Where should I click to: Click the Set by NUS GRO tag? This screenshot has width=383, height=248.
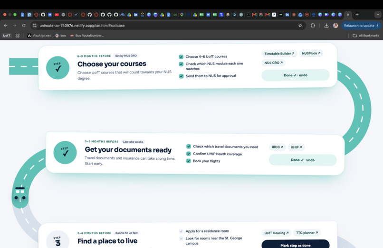pos(126,56)
